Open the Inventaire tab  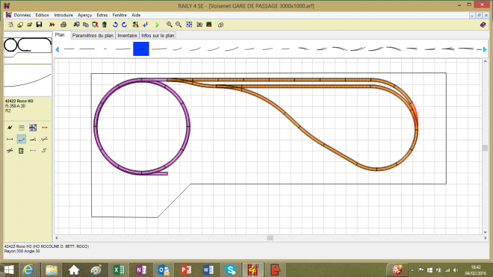(127, 36)
